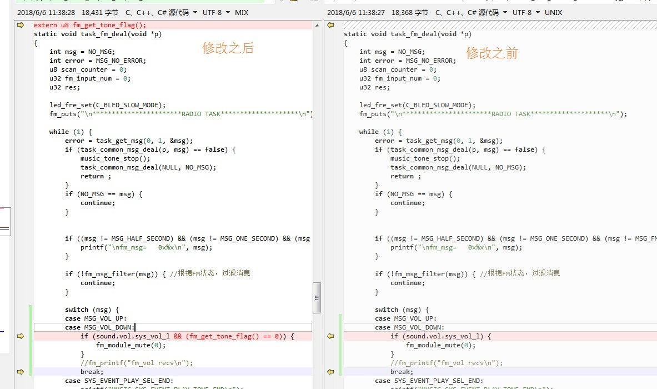657x389 pixels.
Task: Click 'static void task_fm_deal(void *p)' in left pane
Action: pyautogui.click(x=98, y=34)
